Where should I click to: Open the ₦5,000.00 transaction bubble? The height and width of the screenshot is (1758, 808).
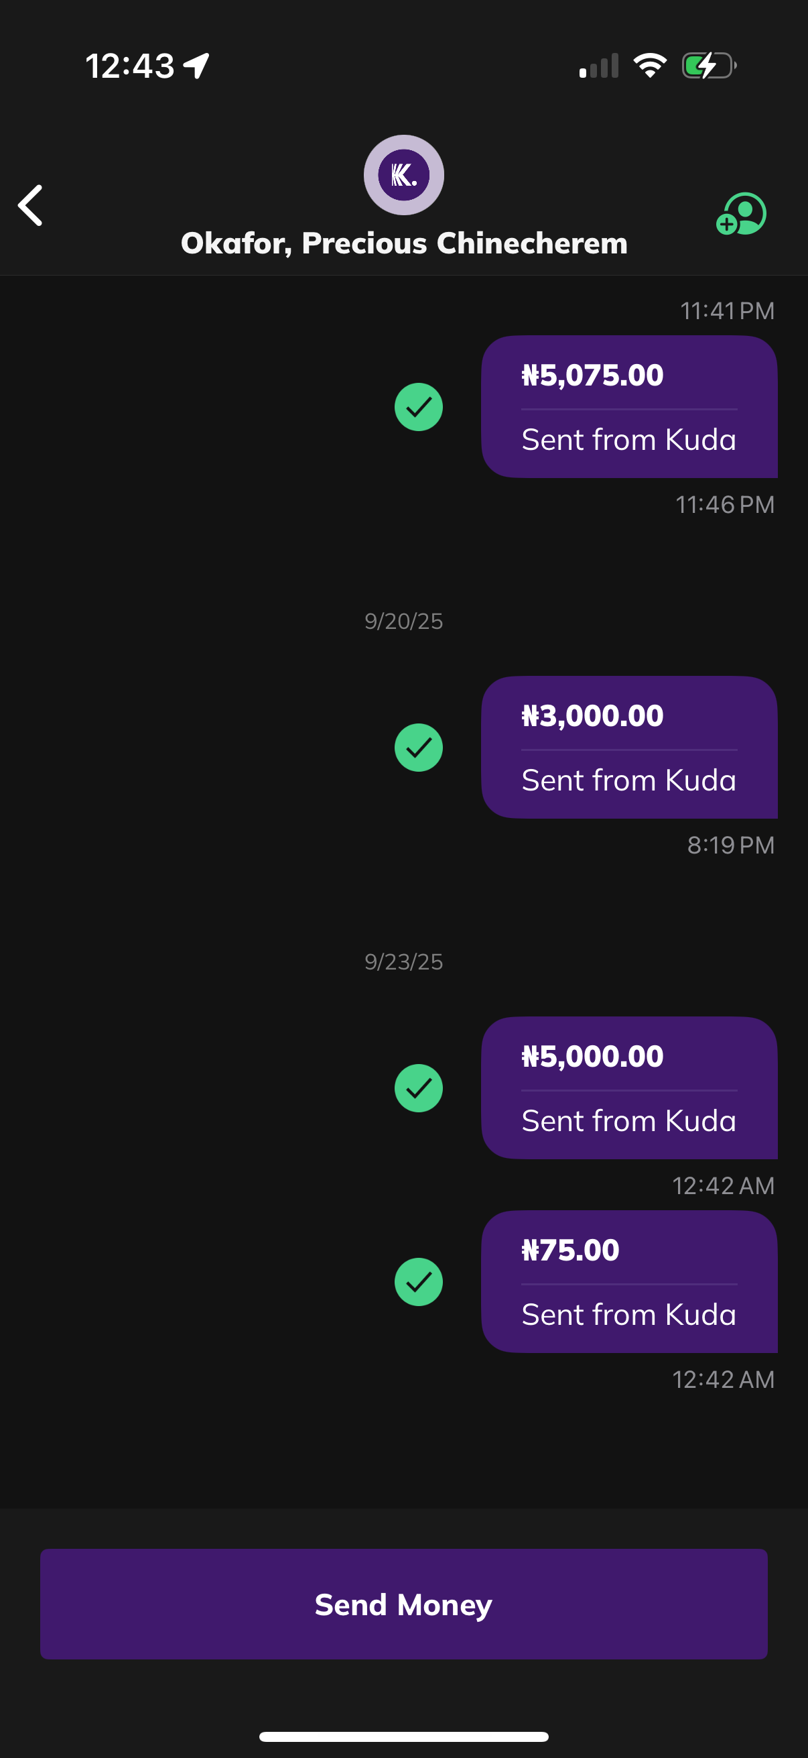coord(628,1088)
